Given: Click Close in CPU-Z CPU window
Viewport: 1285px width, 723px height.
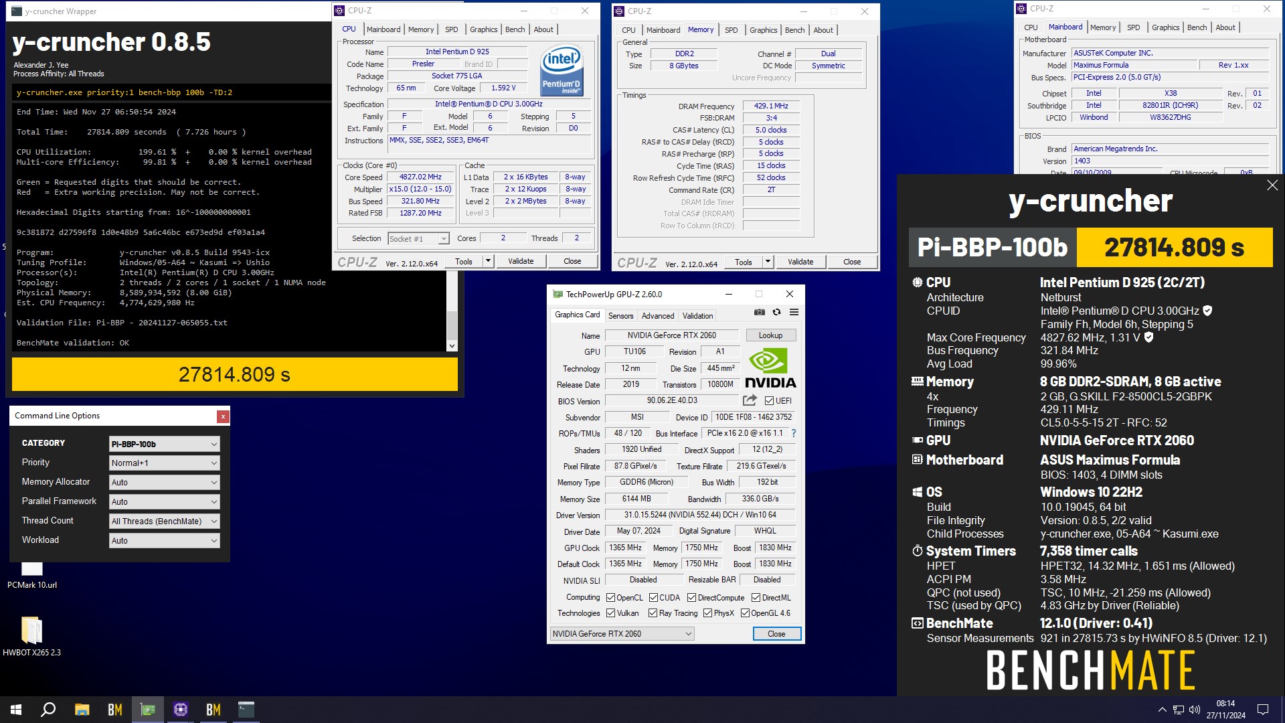Looking at the screenshot, I should [x=572, y=261].
